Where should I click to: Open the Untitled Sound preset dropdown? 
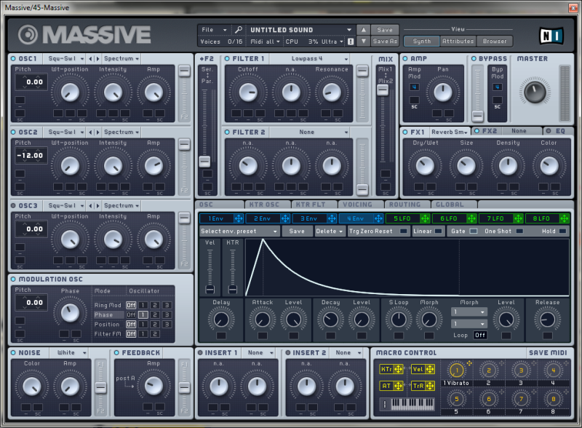pos(300,30)
